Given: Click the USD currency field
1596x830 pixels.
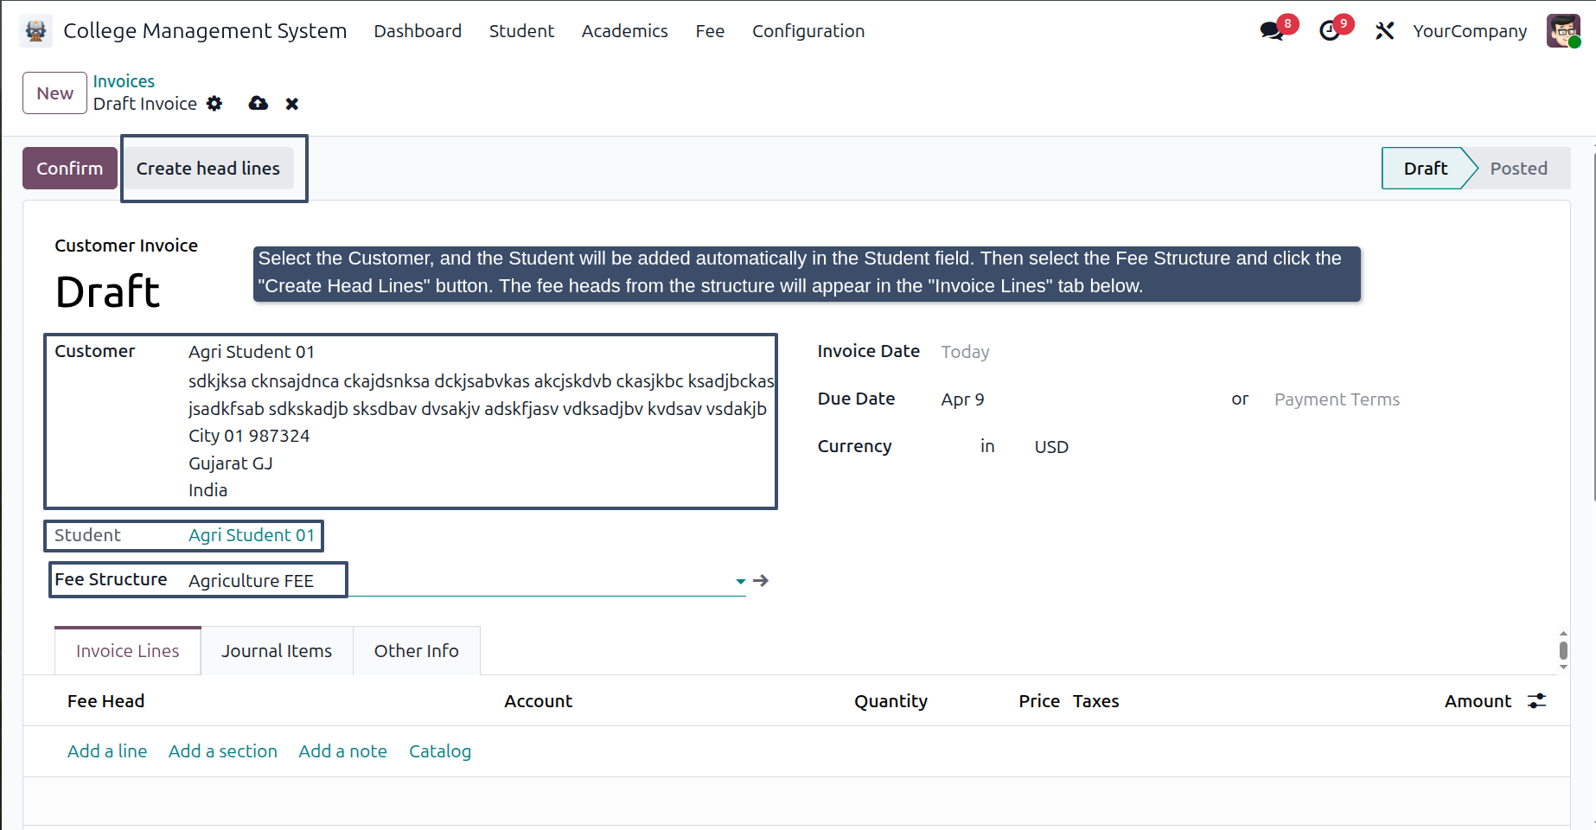Looking at the screenshot, I should pos(1051,447).
